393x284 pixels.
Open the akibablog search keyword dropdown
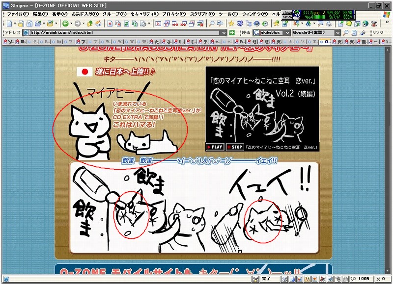pos(287,32)
